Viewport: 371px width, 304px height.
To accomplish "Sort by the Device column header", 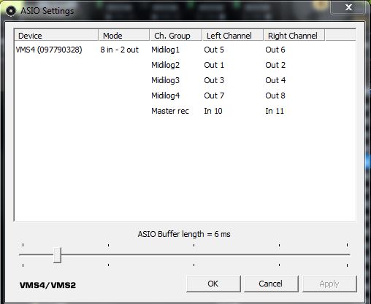I will coord(56,36).
